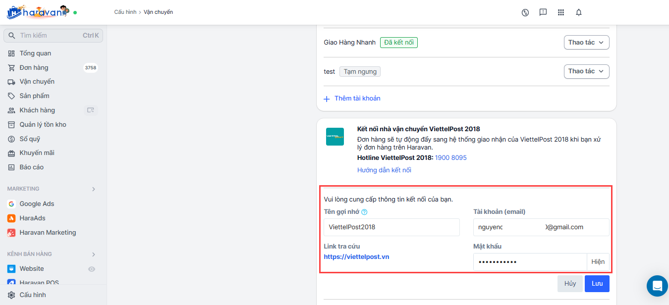This screenshot has height=305, width=669.
Task: Open Thao tác dropdown for Giao Hàng Nhanh
Action: [x=586, y=43]
